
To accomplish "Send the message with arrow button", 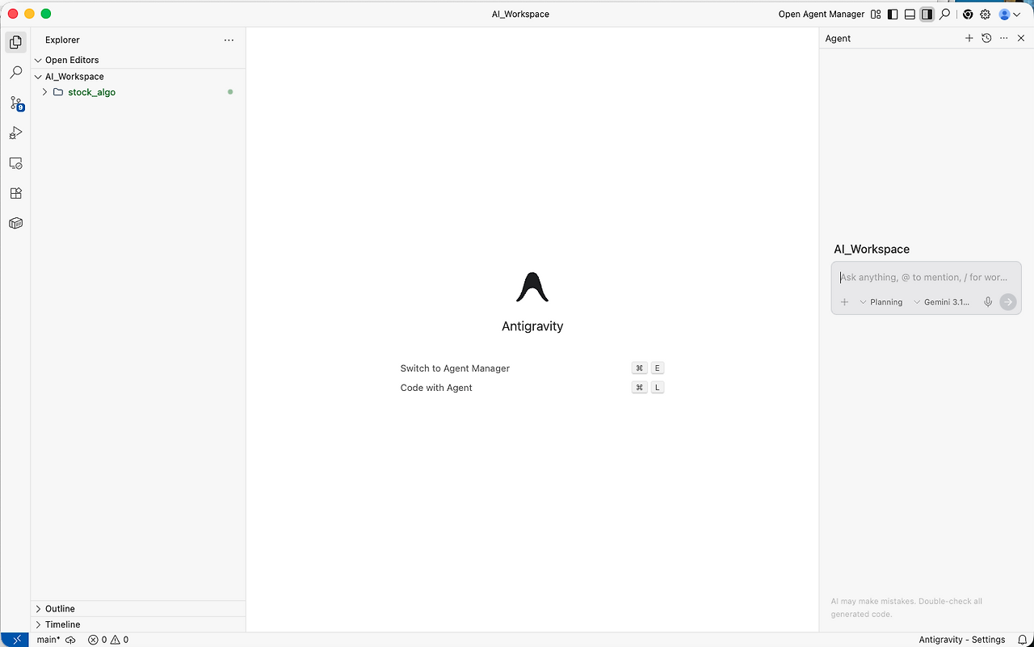I will (1007, 302).
